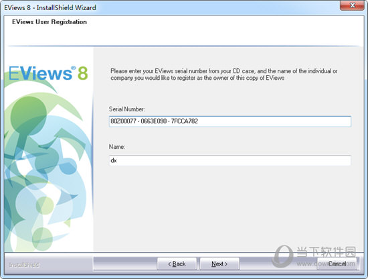The width and height of the screenshot is (368, 279).
Task: Click the serial number instruction paragraph
Action: coord(224,74)
